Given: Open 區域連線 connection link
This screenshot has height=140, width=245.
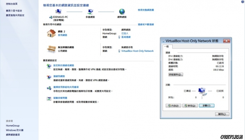Looking at the screenshot, I should click(126, 37).
